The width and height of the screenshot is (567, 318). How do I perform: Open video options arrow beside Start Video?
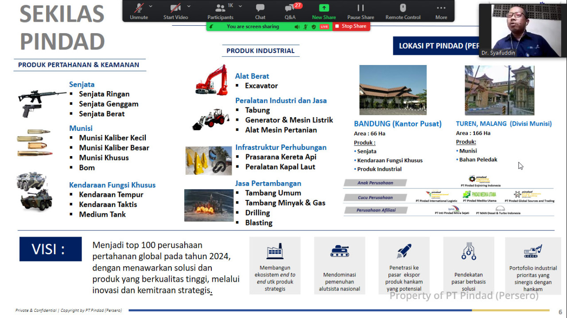tap(189, 6)
